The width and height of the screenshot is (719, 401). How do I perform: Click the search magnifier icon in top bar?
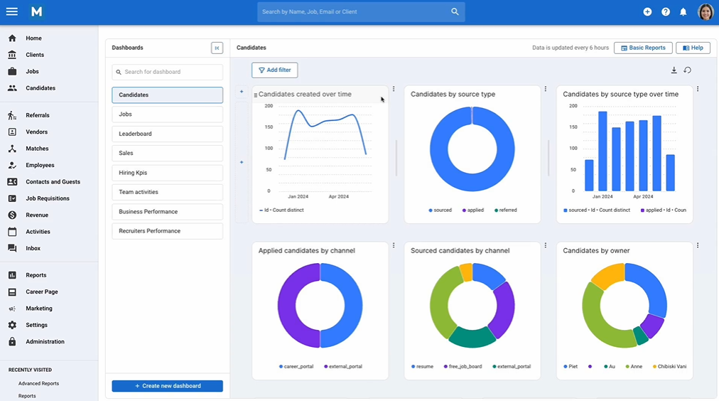(455, 12)
